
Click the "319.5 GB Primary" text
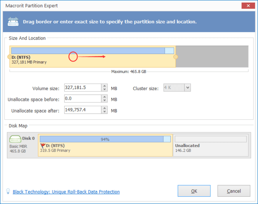pyautogui.click(x=55, y=150)
